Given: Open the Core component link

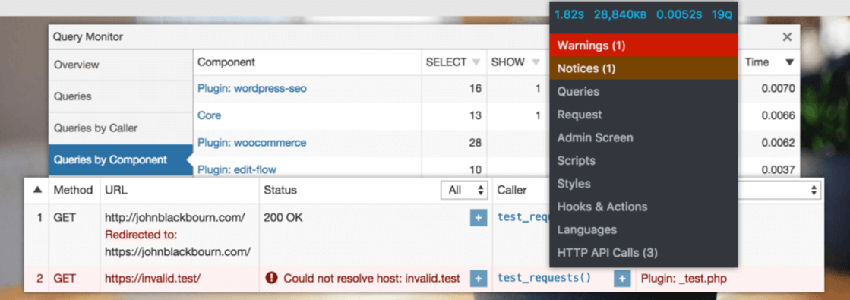Looking at the screenshot, I should click(209, 115).
